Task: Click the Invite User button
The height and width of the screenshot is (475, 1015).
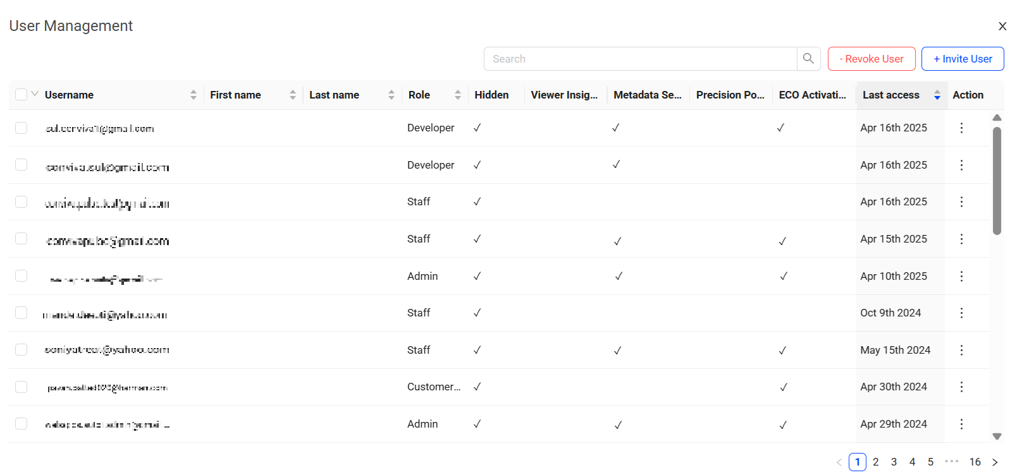Action: pos(963,59)
